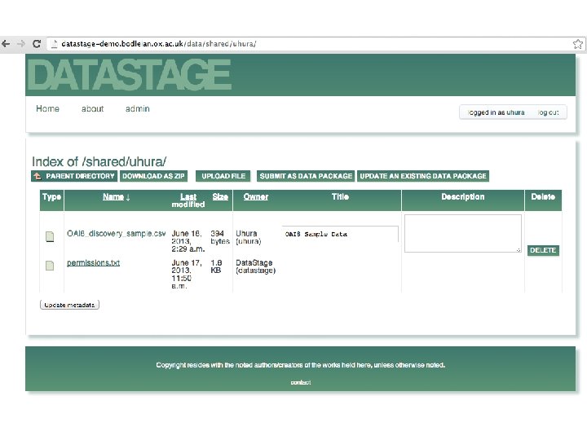Focus the browser address bar URL

click(x=159, y=44)
